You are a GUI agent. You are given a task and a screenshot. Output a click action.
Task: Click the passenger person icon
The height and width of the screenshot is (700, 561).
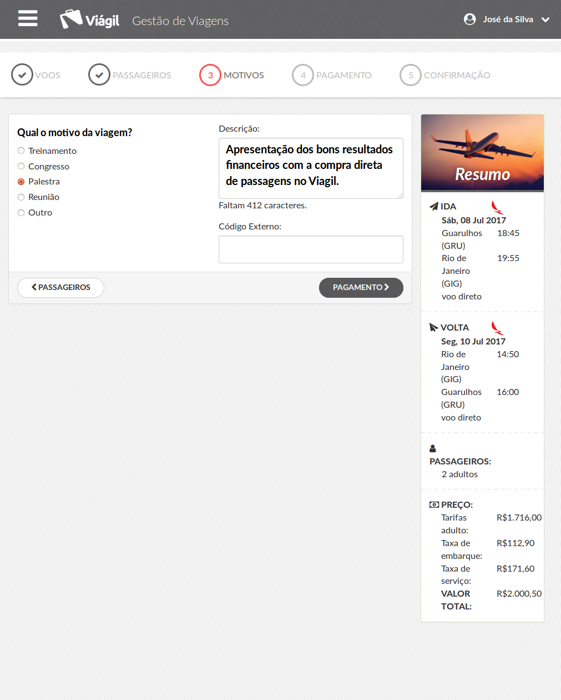[x=433, y=448]
